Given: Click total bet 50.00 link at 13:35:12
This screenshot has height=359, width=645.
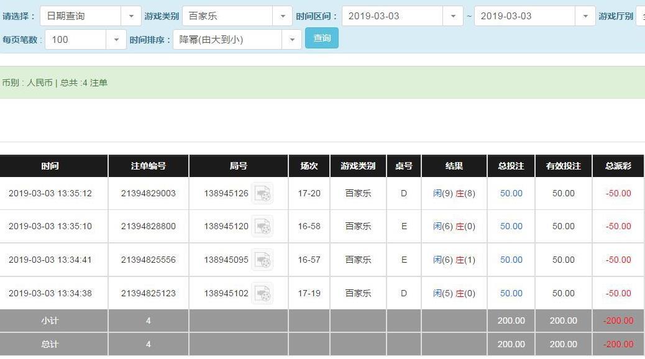Looking at the screenshot, I should point(511,193).
